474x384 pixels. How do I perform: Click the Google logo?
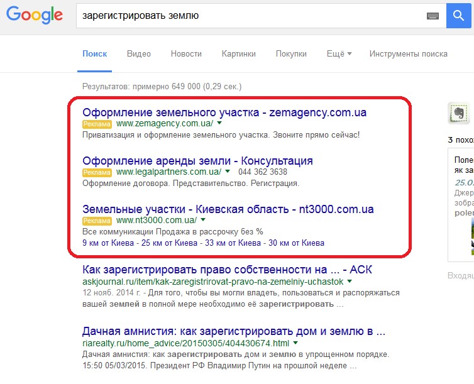[x=35, y=15]
